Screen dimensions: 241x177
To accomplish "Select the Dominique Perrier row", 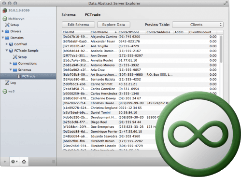I will coord(109,132).
